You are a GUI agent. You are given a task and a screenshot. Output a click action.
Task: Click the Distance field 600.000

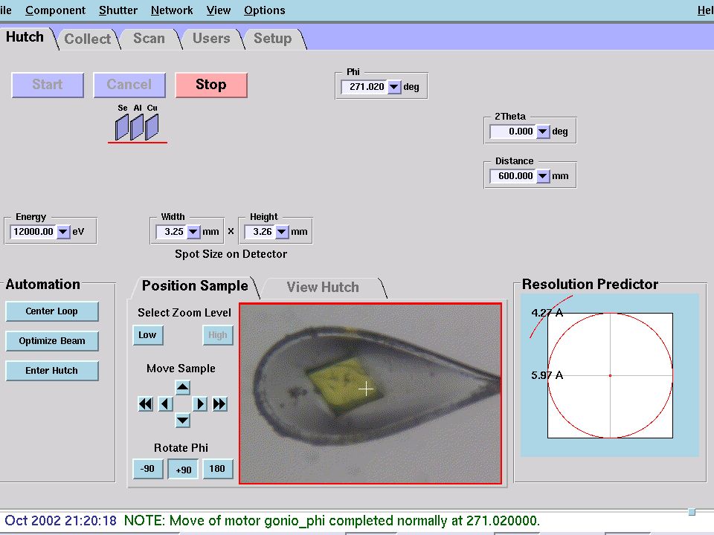(512, 176)
